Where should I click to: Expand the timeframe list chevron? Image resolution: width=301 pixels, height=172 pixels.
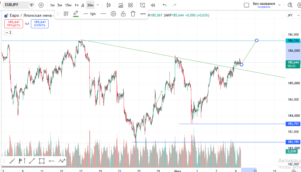[x=98, y=5]
